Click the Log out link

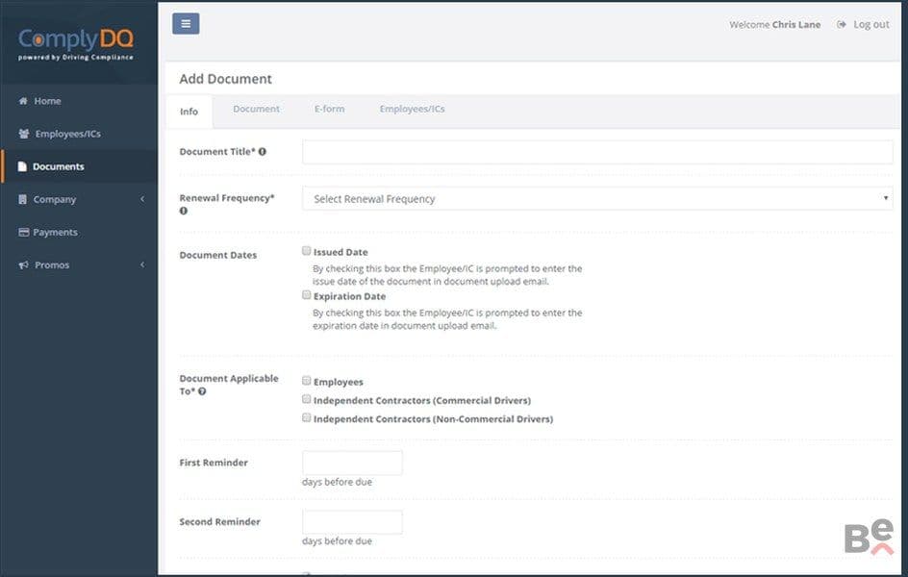(870, 24)
